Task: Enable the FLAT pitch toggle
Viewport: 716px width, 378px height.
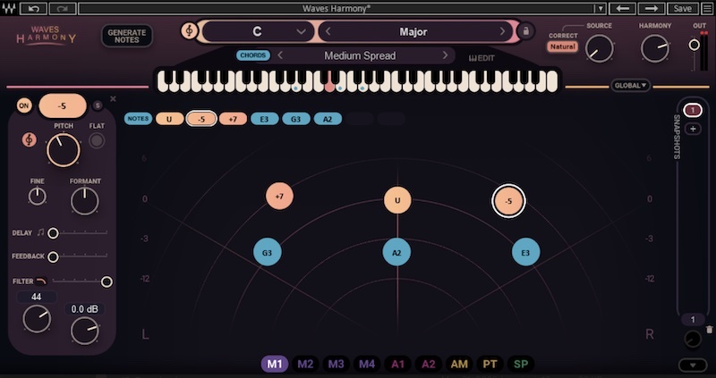Action: click(97, 140)
